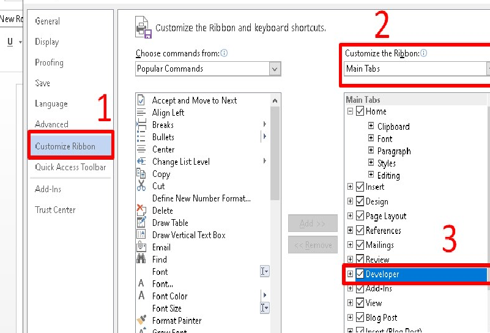The image size is (490, 333).
Task: Open the Language category
Action: click(51, 104)
